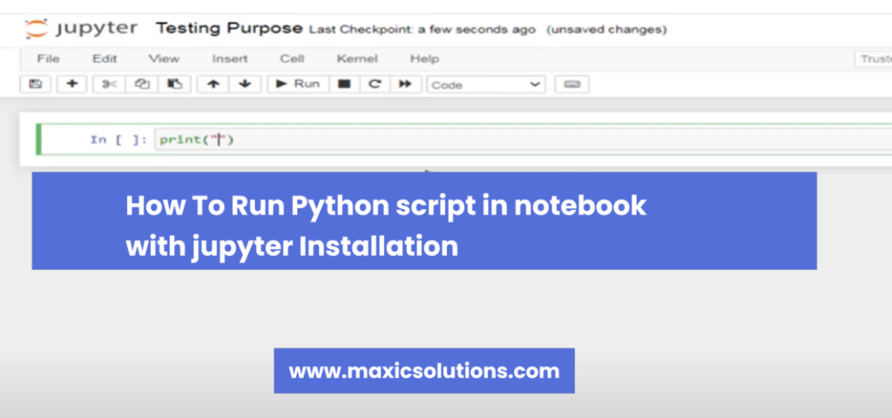Rename the notebook titled Testing Purpose
This screenshot has width=892, height=418.
[229, 29]
